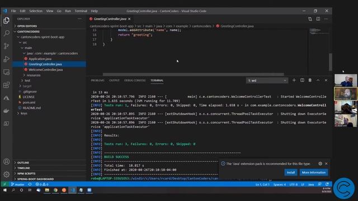Screen dimensions: 358x201
Task: Open the Run and Debug view
Action: 6,59
